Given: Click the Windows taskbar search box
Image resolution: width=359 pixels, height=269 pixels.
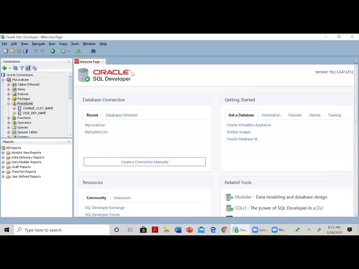Looking at the screenshot, I should click(62, 230).
